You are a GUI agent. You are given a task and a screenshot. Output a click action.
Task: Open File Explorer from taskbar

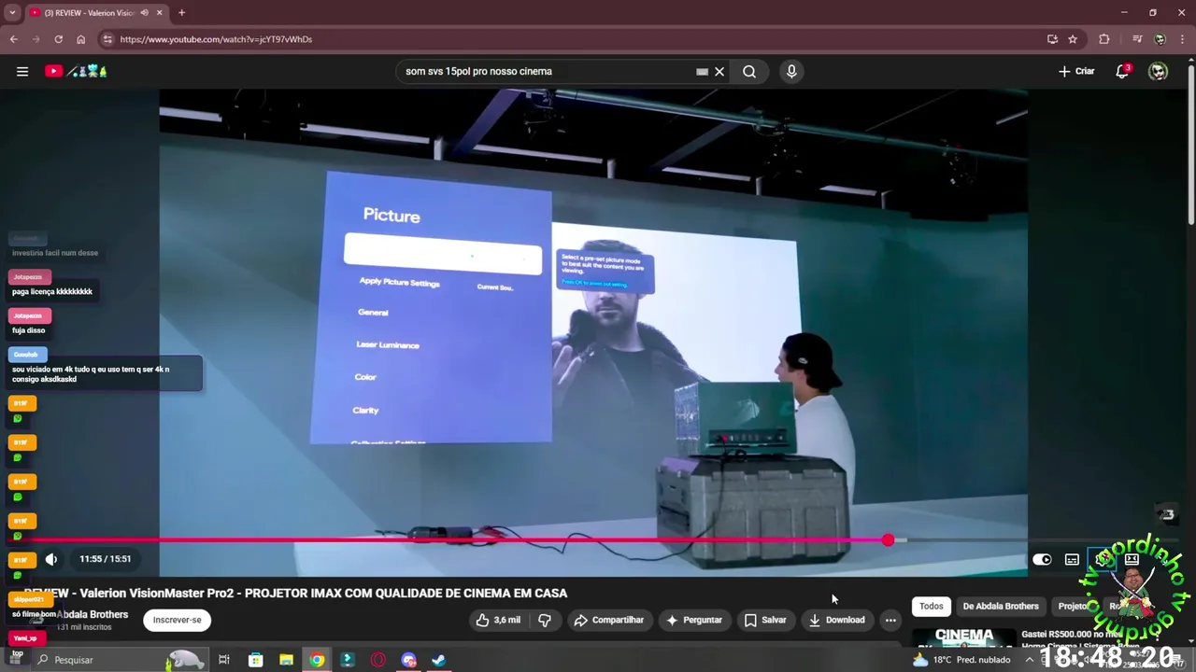[286, 660]
